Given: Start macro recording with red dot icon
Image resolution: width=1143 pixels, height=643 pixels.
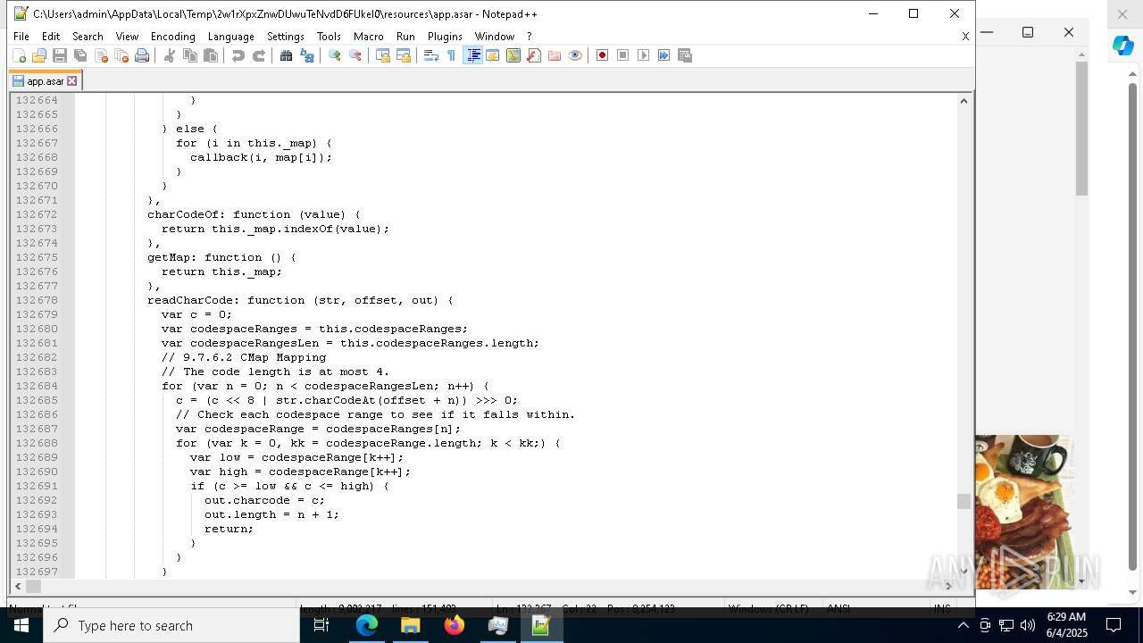Looking at the screenshot, I should pos(603,55).
